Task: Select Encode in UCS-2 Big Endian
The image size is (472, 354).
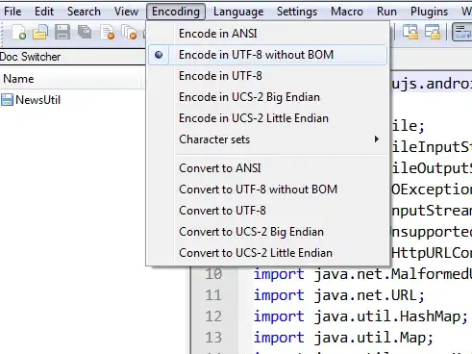Action: (x=267, y=97)
